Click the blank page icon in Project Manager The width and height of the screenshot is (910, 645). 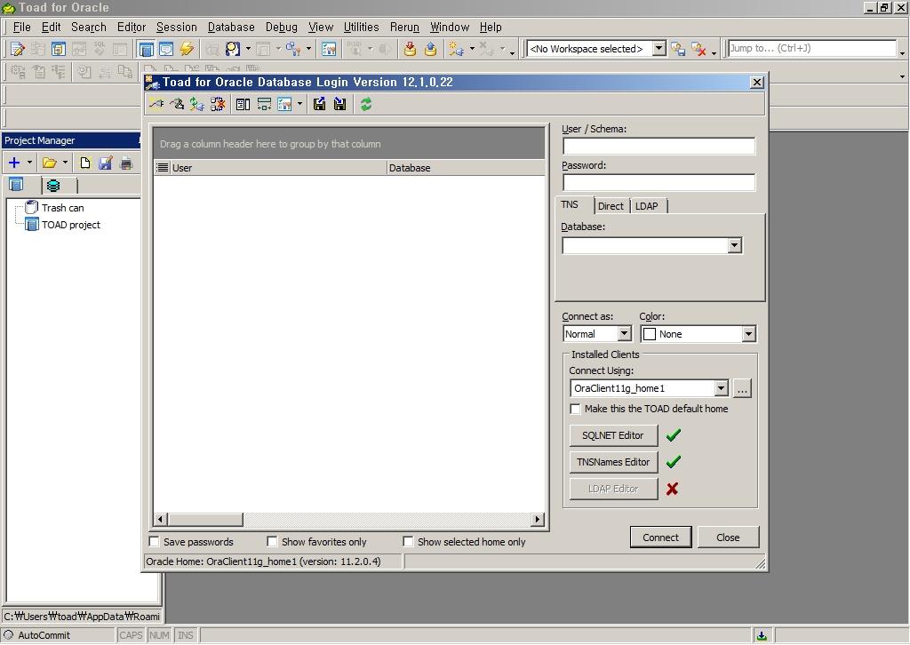(85, 163)
